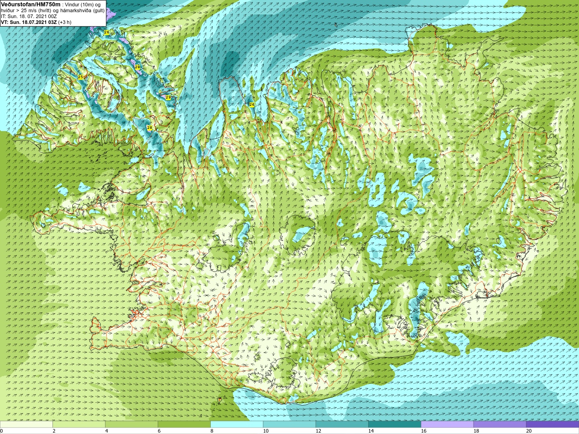Click the 'hviður > 25 m/s' legend line
The width and height of the screenshot is (579, 434).
[52, 10]
